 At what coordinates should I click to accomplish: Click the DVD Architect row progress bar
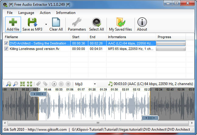(x=171, y=44)
